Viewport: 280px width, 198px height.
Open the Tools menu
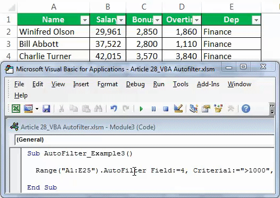point(180,84)
